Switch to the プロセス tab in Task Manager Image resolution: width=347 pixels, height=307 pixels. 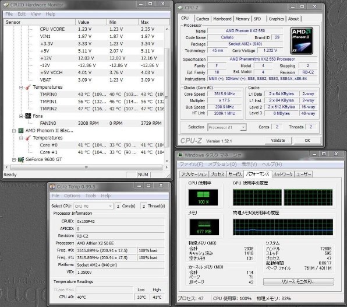(218, 175)
